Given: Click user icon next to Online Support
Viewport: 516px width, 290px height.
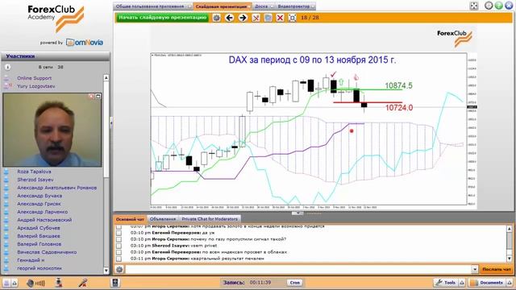Looking at the screenshot, I should coord(6,78).
